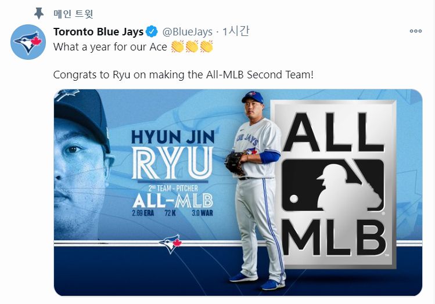This screenshot has height=304, width=435.
Task: Click the HYUN JIN RYU name graphic
Action: [x=172, y=154]
